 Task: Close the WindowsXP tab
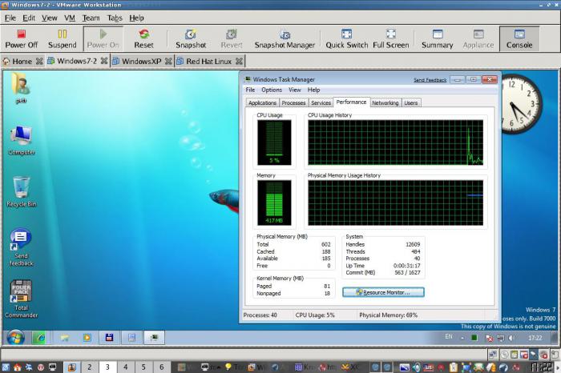pyautogui.click(x=168, y=62)
